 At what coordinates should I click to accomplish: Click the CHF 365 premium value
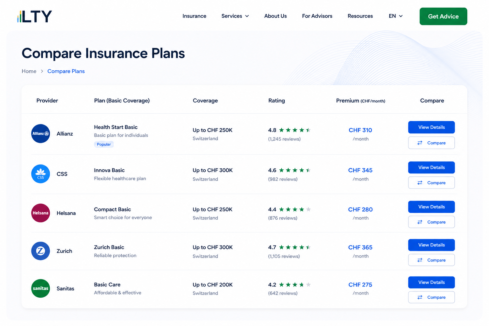tap(360, 247)
